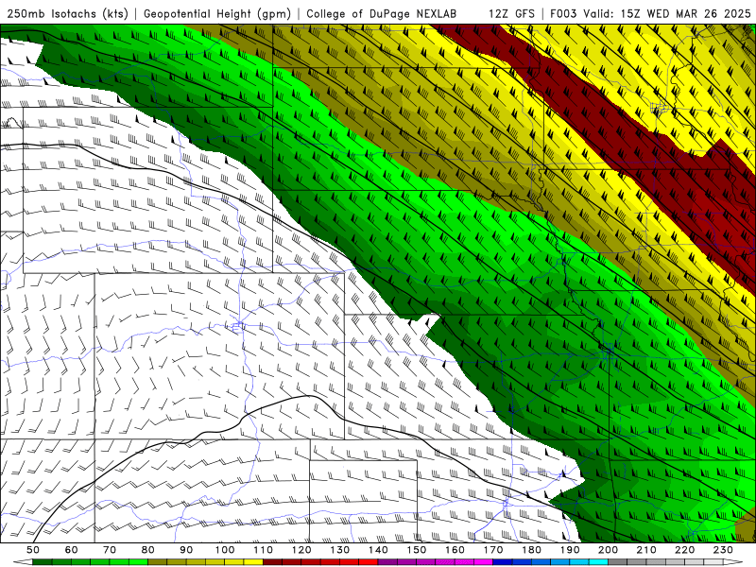The height and width of the screenshot is (567, 756).
Task: Click the 230 label on the color scale
Action: point(723,550)
